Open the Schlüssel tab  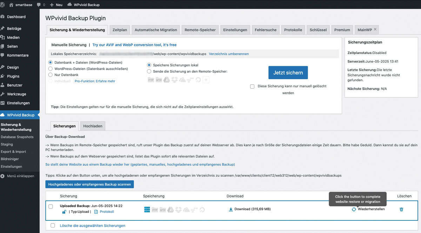(318, 30)
